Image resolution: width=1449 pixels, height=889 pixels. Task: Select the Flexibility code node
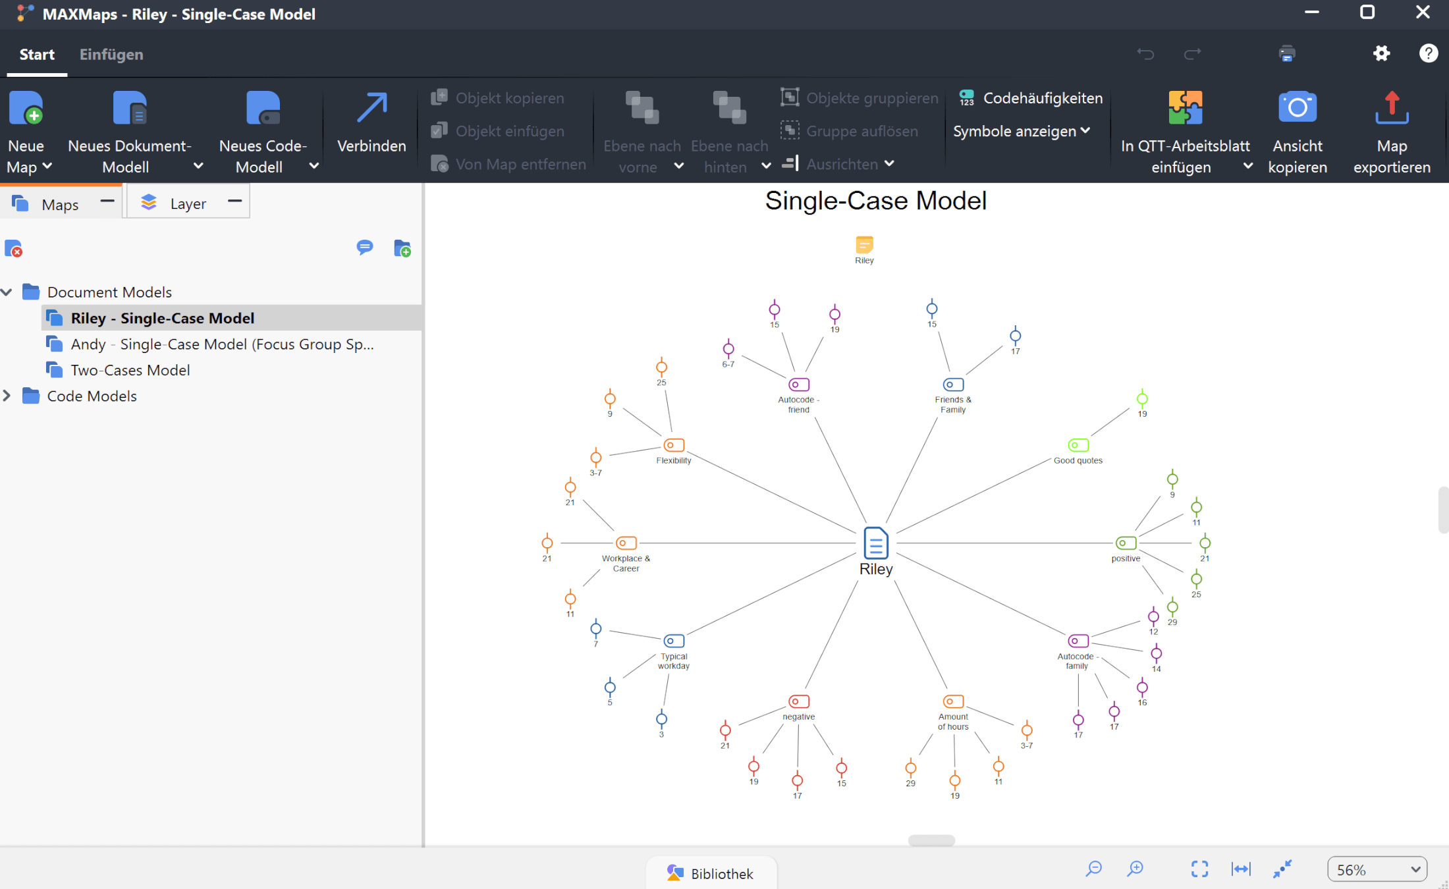[674, 445]
